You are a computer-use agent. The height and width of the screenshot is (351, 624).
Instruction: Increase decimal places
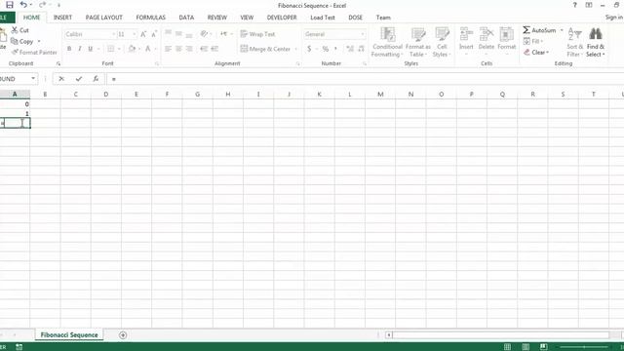(350, 49)
